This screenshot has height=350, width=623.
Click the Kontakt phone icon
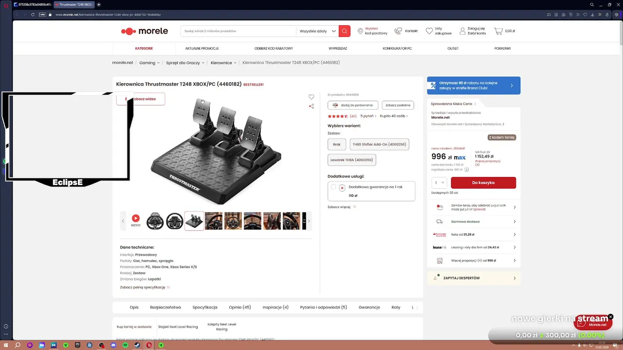pyautogui.click(x=398, y=31)
